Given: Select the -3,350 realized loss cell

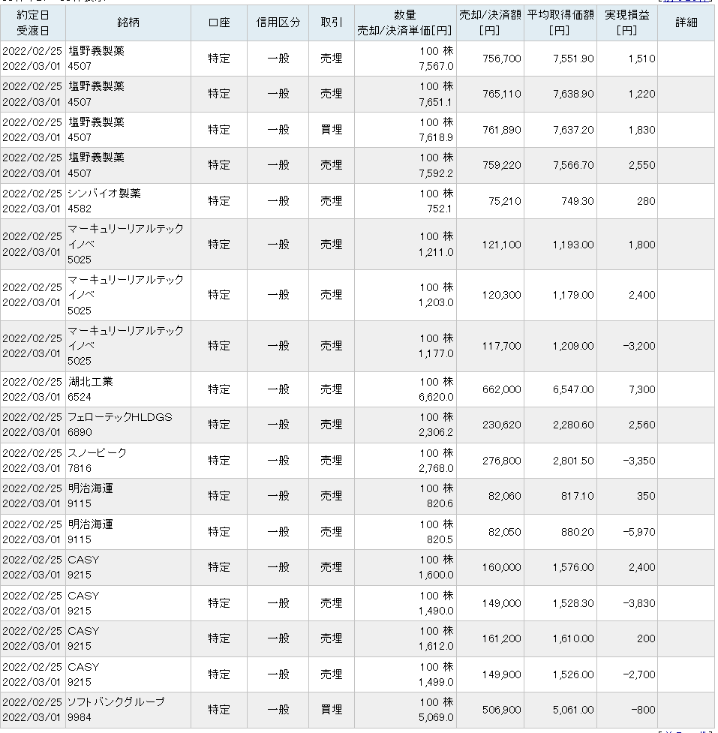Looking at the screenshot, I should point(627,461).
